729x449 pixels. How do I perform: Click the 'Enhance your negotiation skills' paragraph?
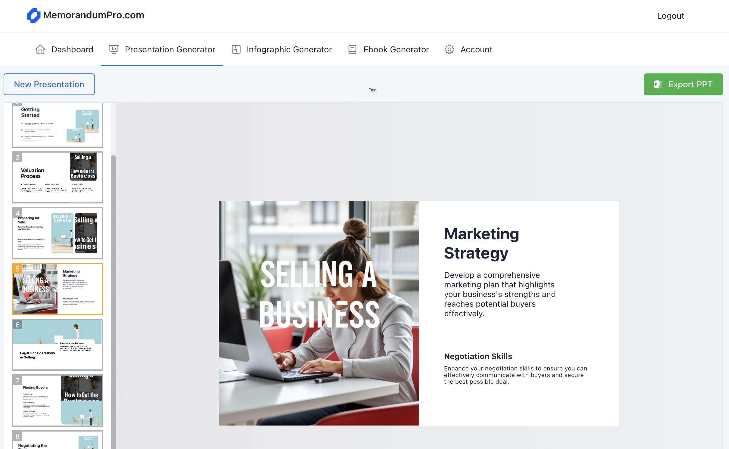point(515,375)
